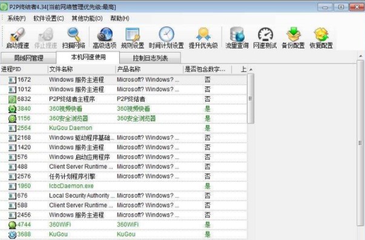365x240 pixels.
Task: Select process icon for PID 6832
Action: coord(12,99)
